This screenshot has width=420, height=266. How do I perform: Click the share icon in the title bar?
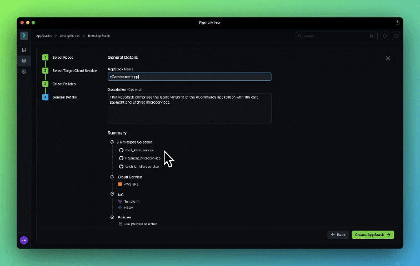click(x=398, y=22)
